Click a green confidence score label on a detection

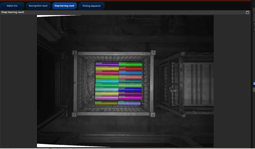pos(100,63)
